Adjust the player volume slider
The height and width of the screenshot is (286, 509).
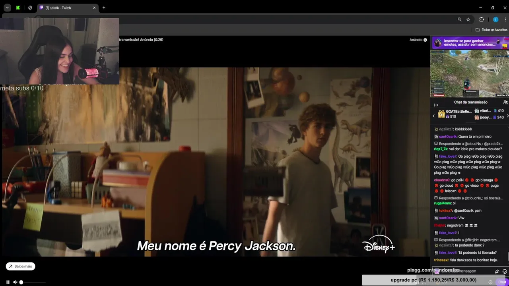point(33,282)
